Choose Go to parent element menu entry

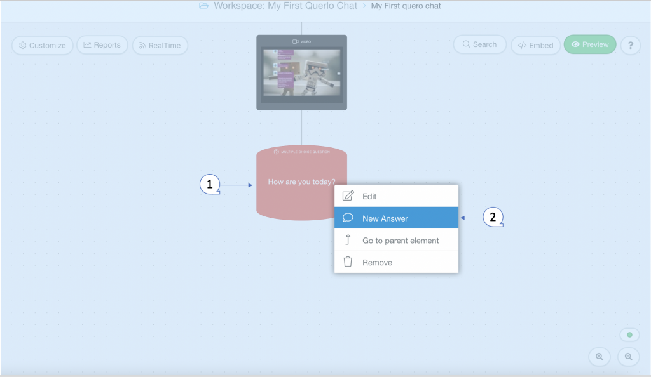pyautogui.click(x=396, y=241)
